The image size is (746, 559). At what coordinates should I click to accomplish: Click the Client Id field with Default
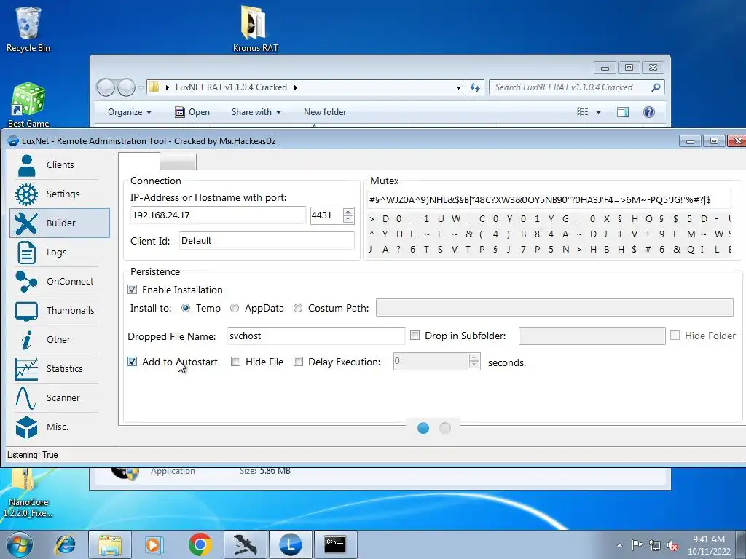(267, 240)
